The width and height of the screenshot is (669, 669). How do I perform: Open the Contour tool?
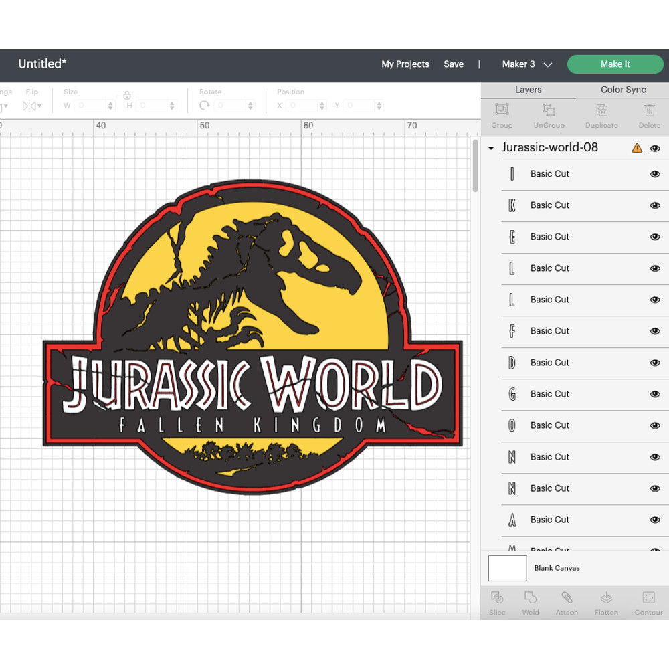coord(648,602)
